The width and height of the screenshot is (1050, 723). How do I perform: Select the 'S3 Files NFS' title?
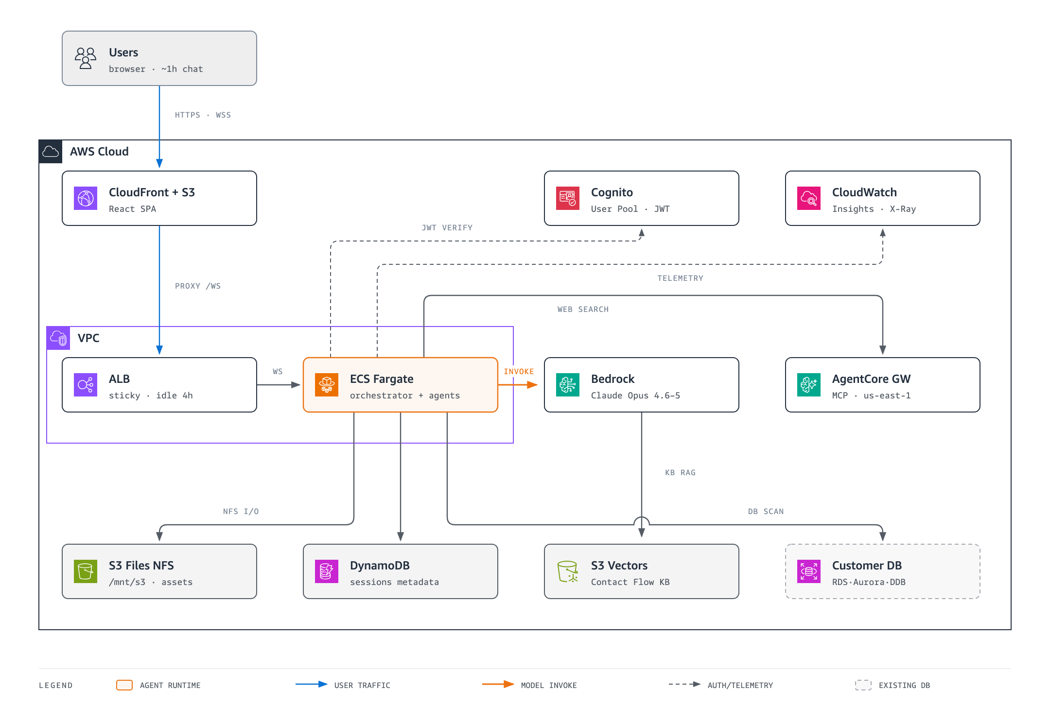[141, 566]
